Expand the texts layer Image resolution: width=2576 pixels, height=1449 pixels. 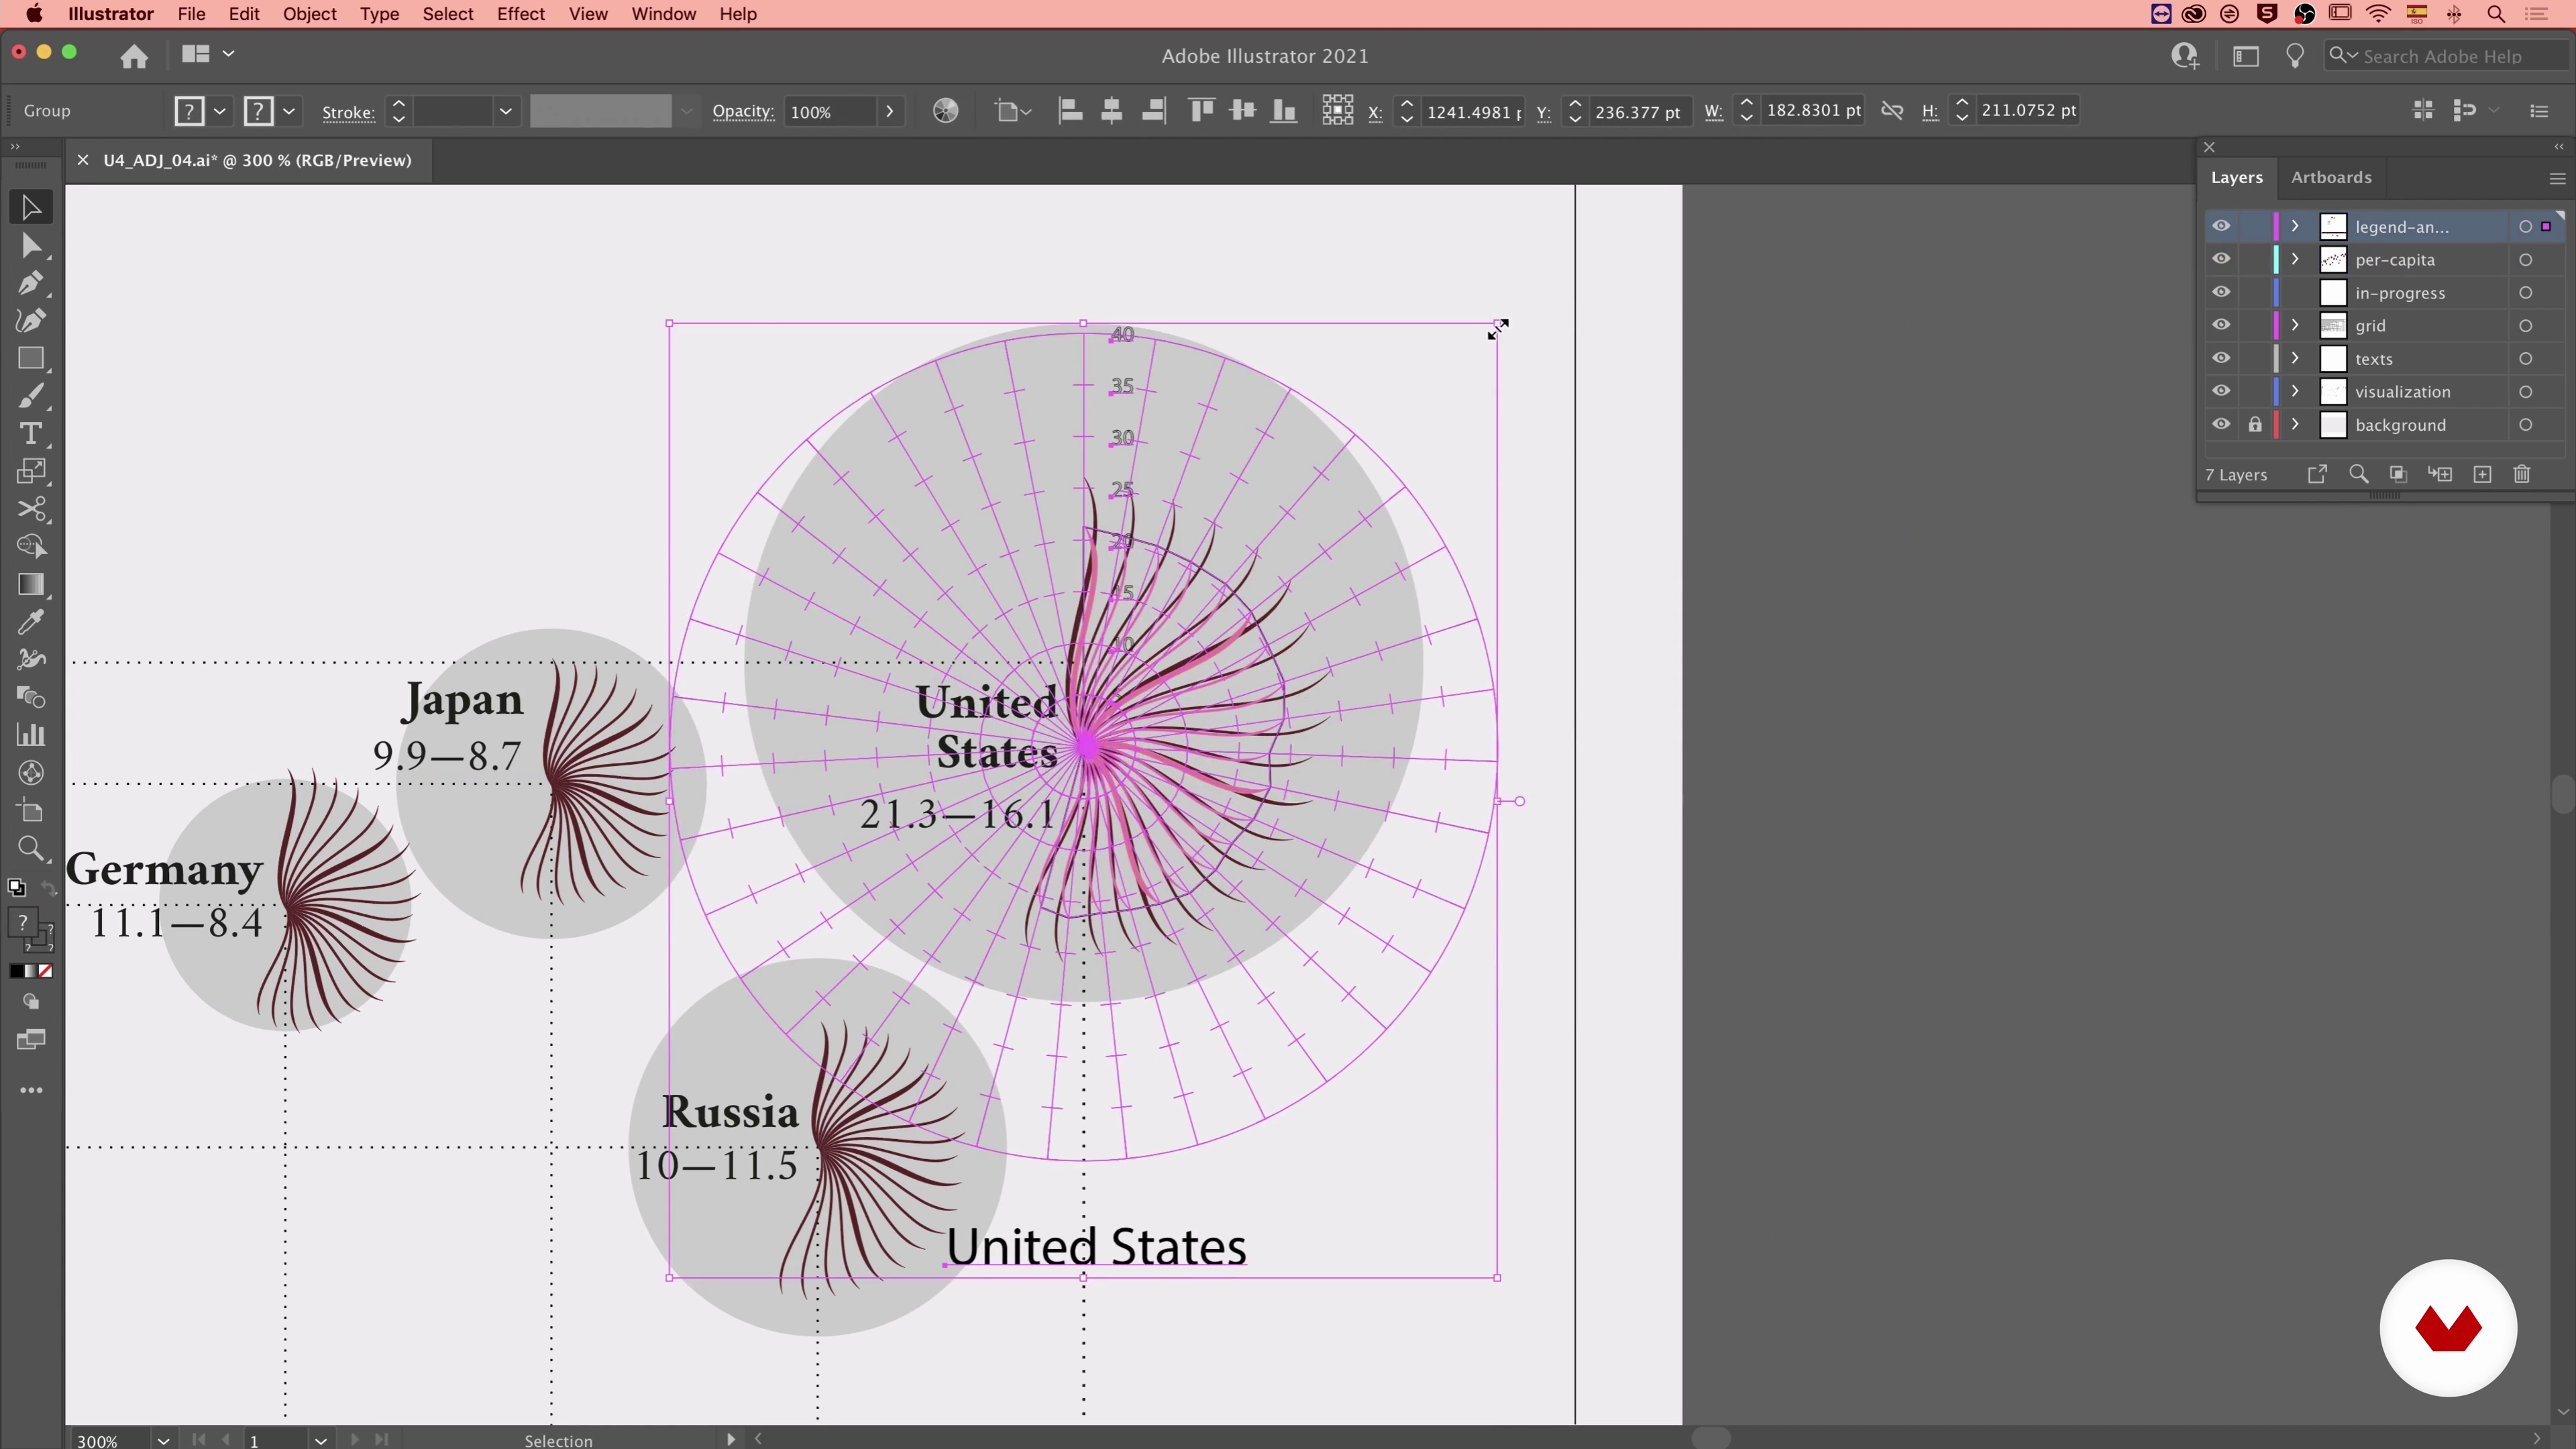coord(2295,358)
